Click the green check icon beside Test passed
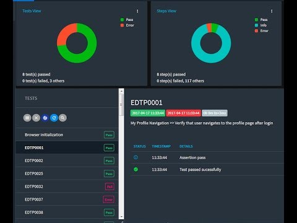This screenshot has width=297, height=223. (136, 169)
